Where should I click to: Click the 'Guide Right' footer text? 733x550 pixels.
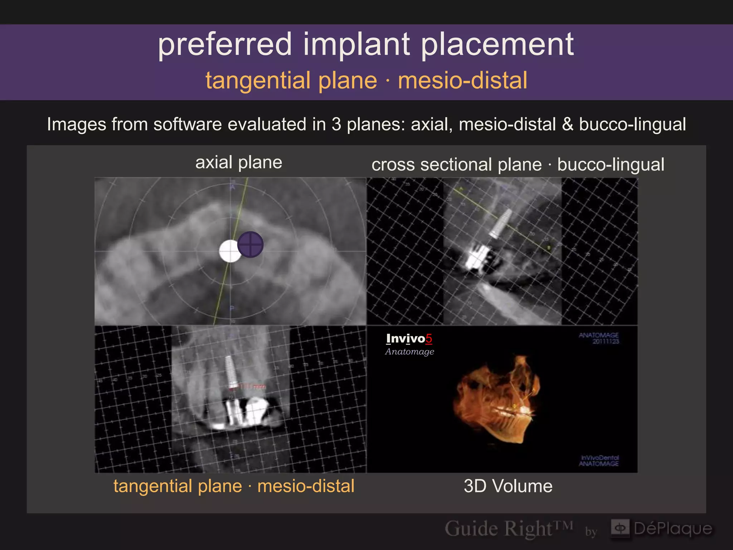509,529
